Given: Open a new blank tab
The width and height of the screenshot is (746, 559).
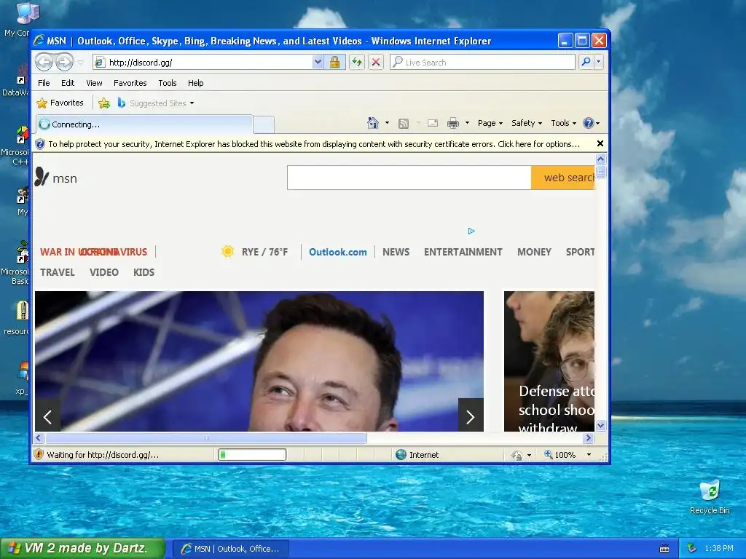Looking at the screenshot, I should (264, 124).
